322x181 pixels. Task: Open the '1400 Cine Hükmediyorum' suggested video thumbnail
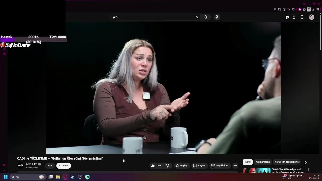click(257, 170)
